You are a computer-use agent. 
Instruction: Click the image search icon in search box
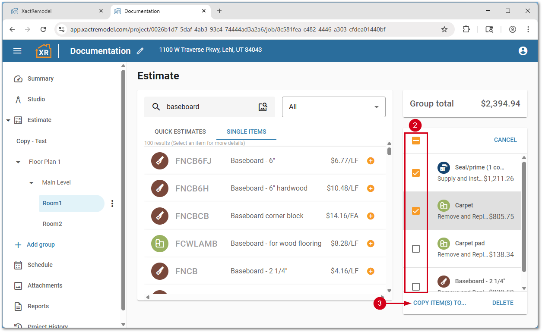click(x=263, y=107)
